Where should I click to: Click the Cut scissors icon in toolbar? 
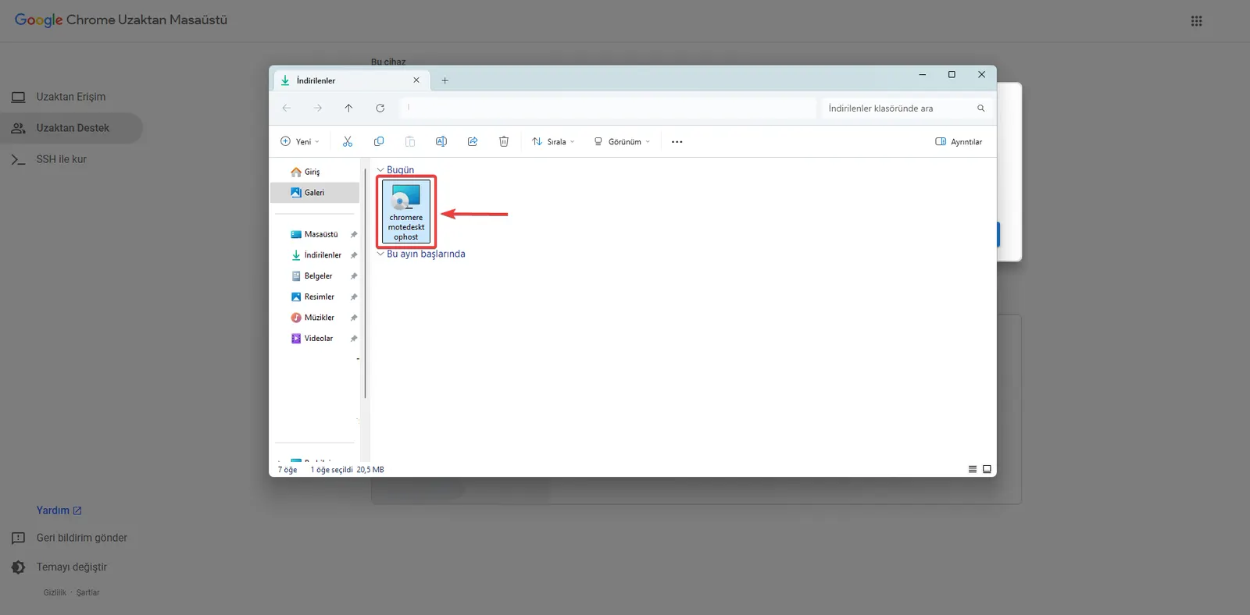pyautogui.click(x=348, y=141)
